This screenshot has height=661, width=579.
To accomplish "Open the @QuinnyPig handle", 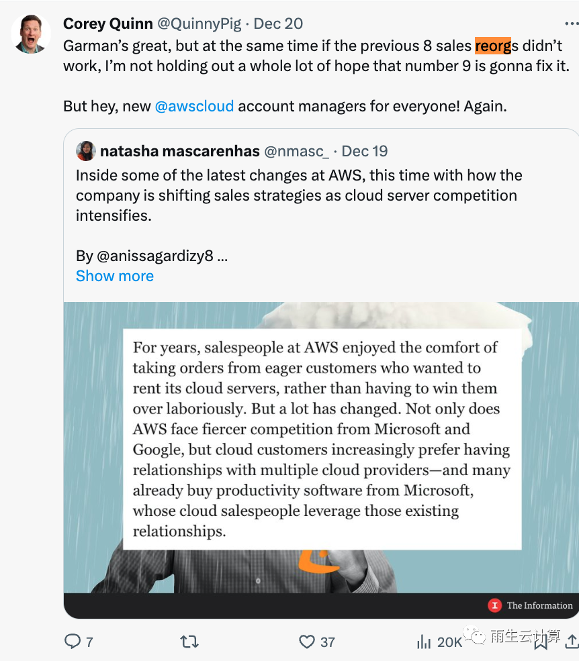I will tap(199, 23).
